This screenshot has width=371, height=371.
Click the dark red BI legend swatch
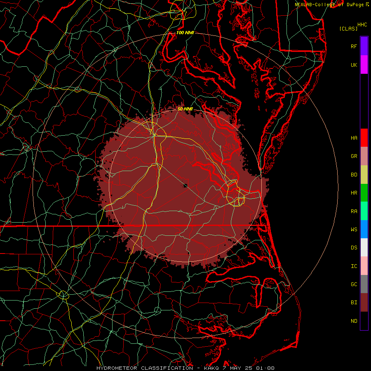(364, 303)
